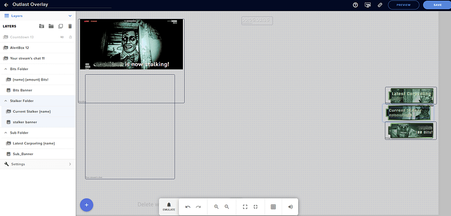Select Current Stalker banner on canvas
This screenshot has height=216, width=451.
tap(408, 112)
